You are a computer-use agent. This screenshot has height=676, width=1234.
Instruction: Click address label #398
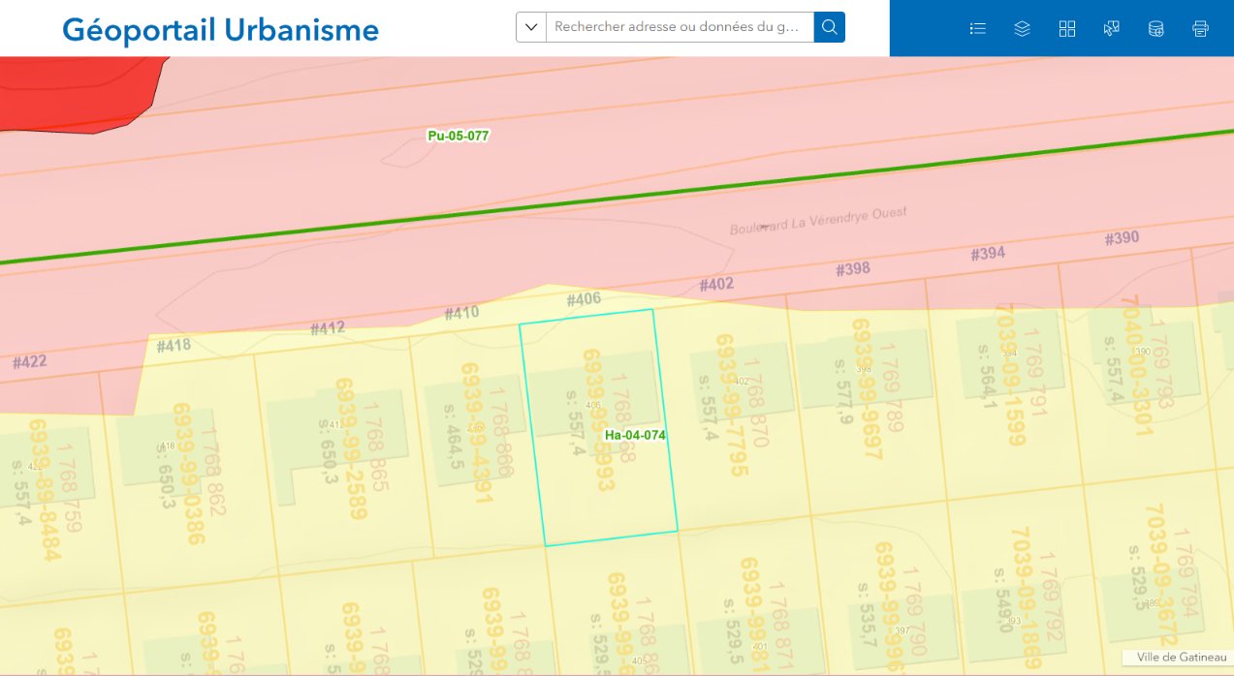pyautogui.click(x=853, y=269)
